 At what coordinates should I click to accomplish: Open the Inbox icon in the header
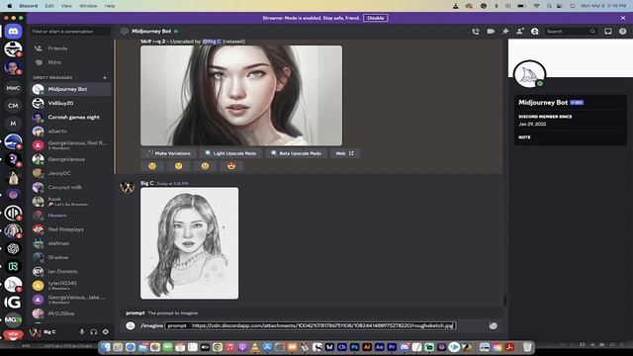point(608,31)
